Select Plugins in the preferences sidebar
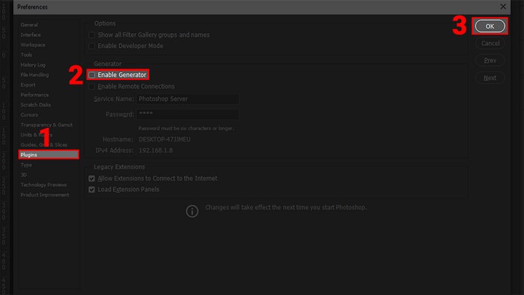 click(x=48, y=155)
